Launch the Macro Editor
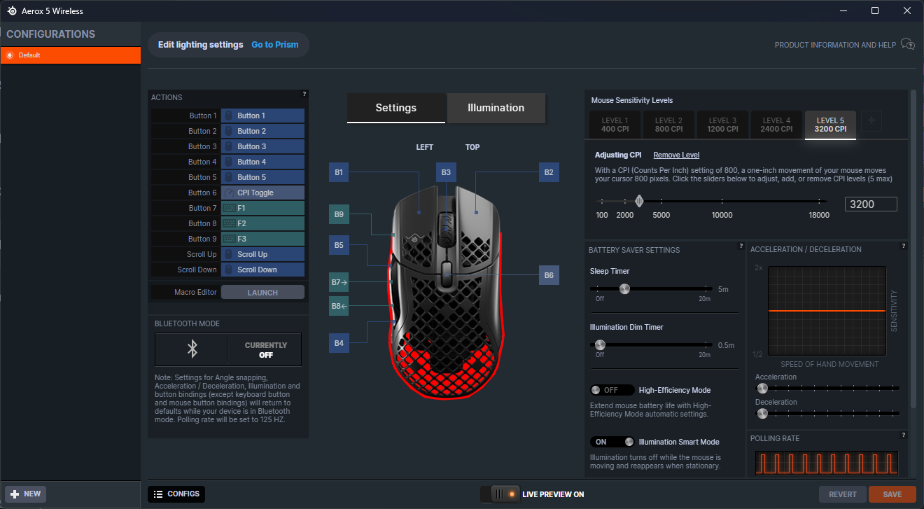The width and height of the screenshot is (924, 509). (262, 293)
